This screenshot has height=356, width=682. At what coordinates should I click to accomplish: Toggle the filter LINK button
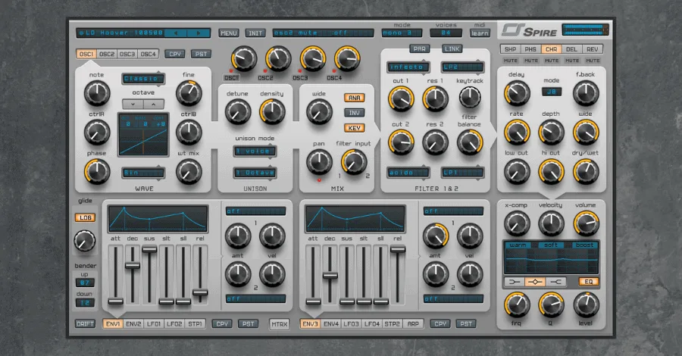click(452, 48)
